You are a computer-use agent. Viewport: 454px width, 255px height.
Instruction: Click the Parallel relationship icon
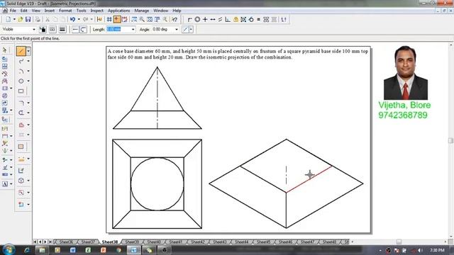(221, 19)
